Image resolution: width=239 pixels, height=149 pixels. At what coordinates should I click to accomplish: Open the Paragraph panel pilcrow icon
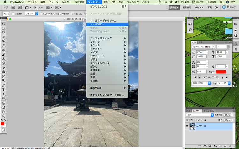tap(235, 49)
